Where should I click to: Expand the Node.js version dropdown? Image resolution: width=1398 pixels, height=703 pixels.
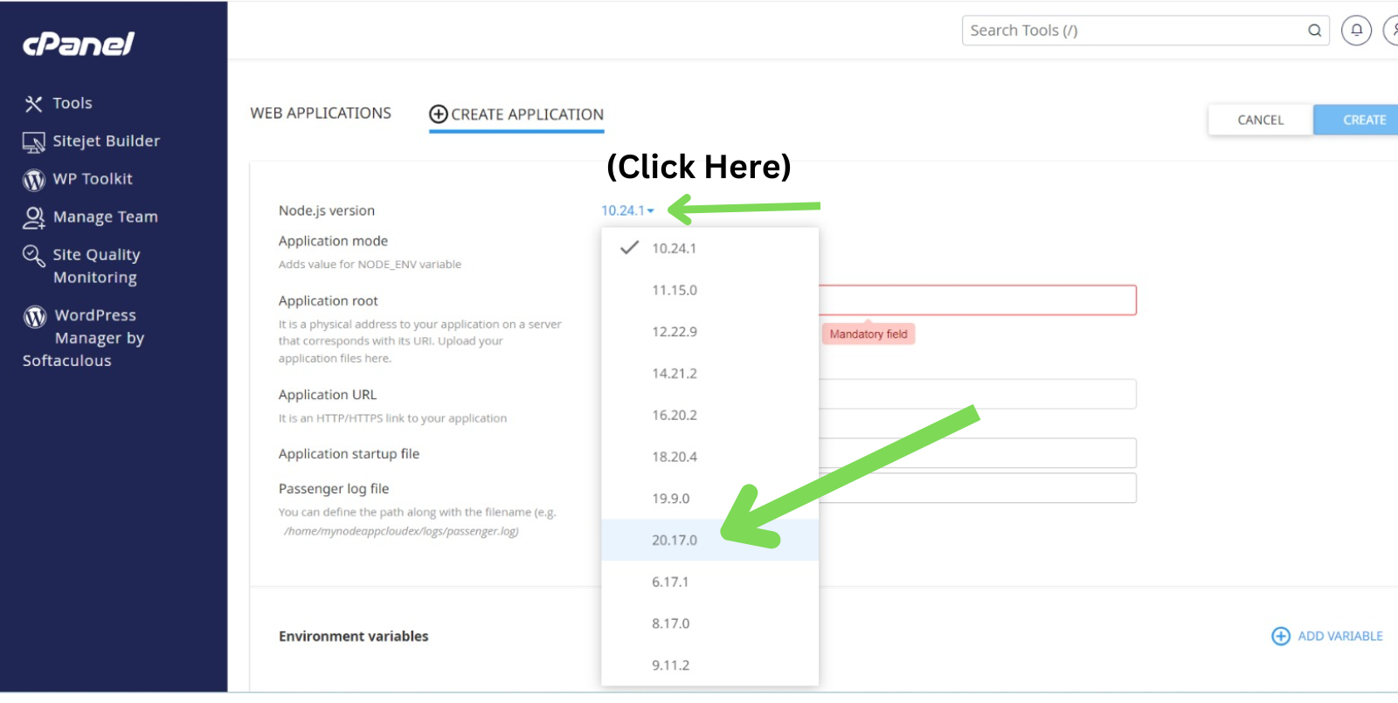[627, 210]
